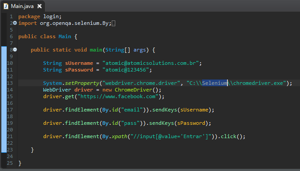Click 'setProperty' method call
Image resolution: width=300 pixels, height=171 pixels.
coord(82,83)
